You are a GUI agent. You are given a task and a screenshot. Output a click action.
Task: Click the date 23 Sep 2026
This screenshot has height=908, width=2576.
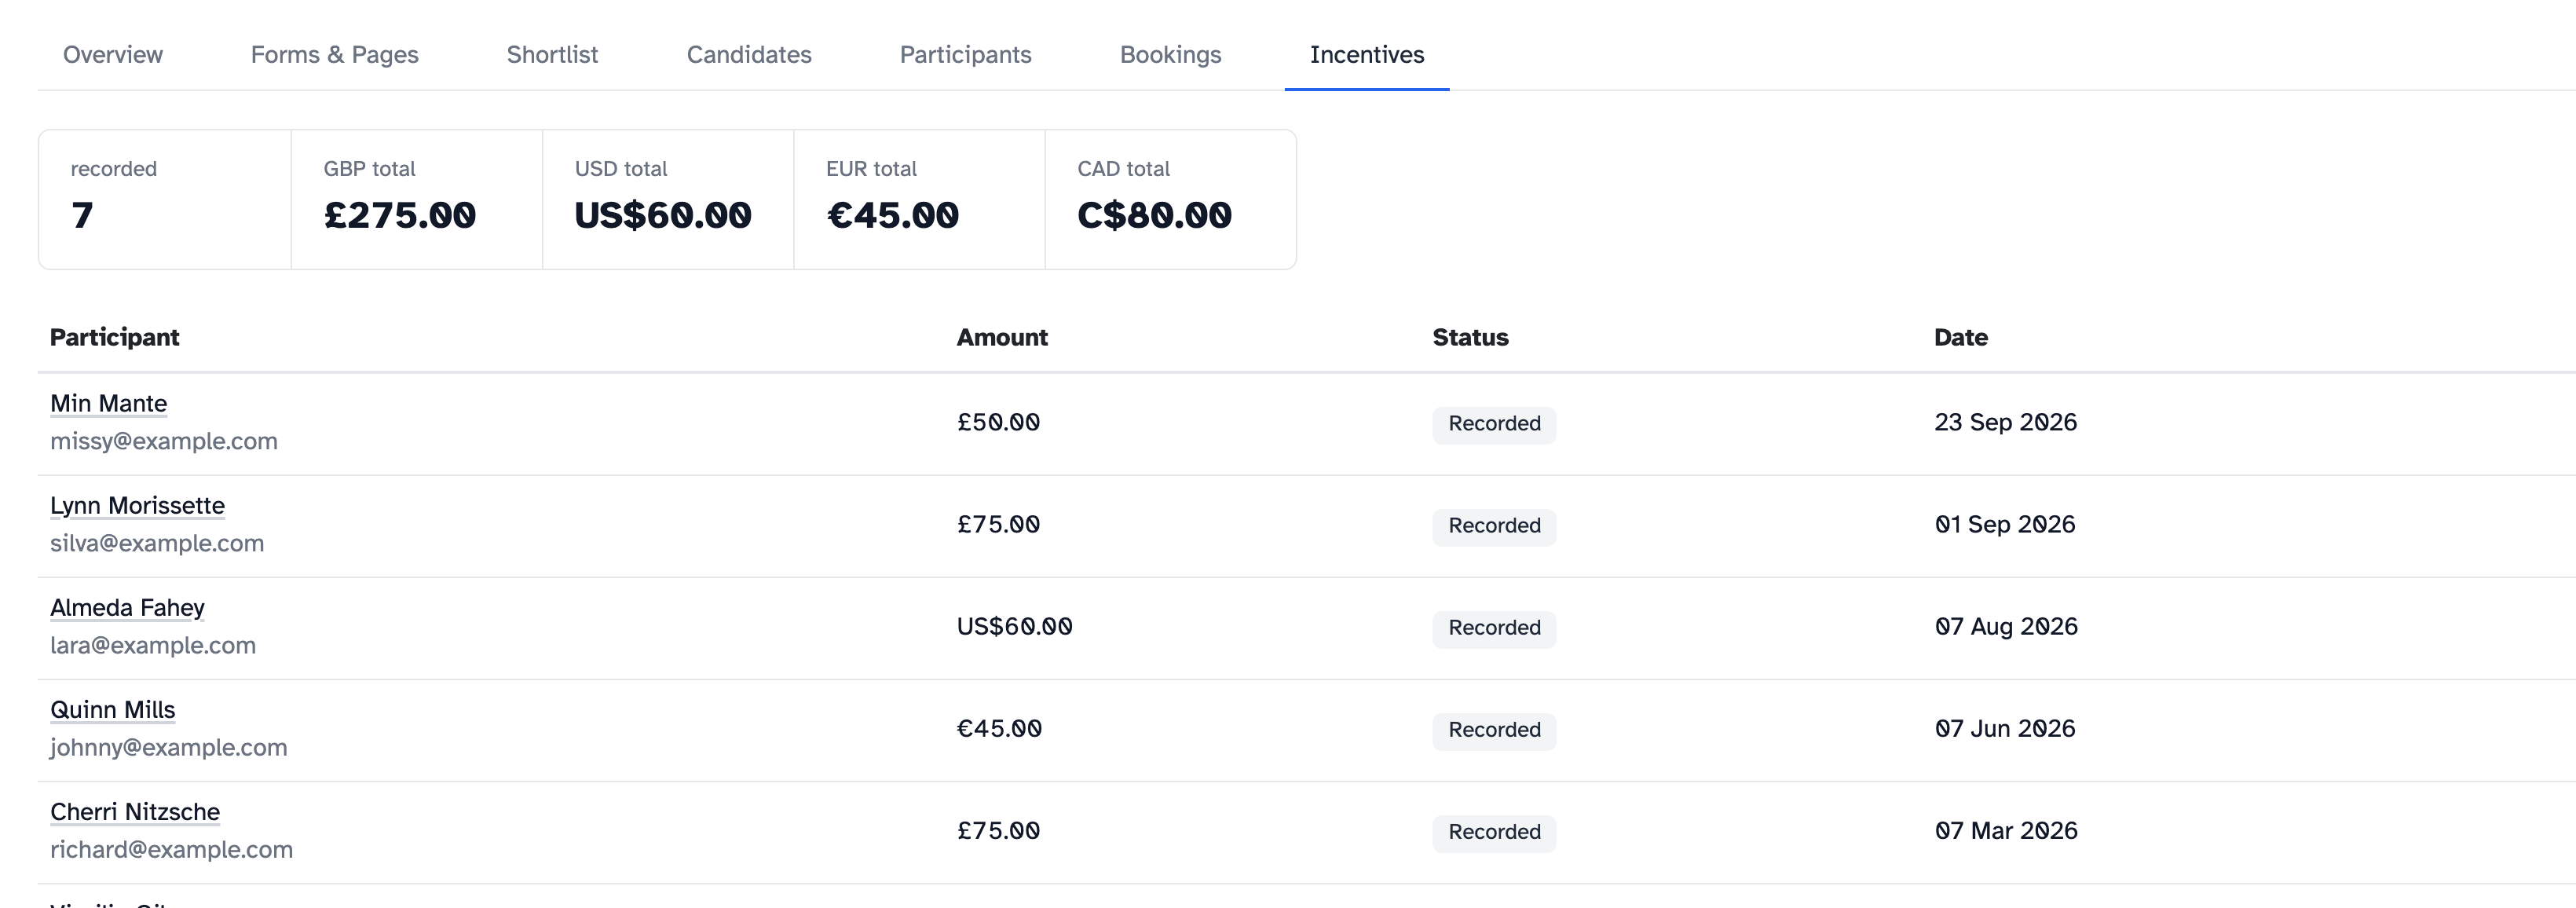click(2005, 422)
